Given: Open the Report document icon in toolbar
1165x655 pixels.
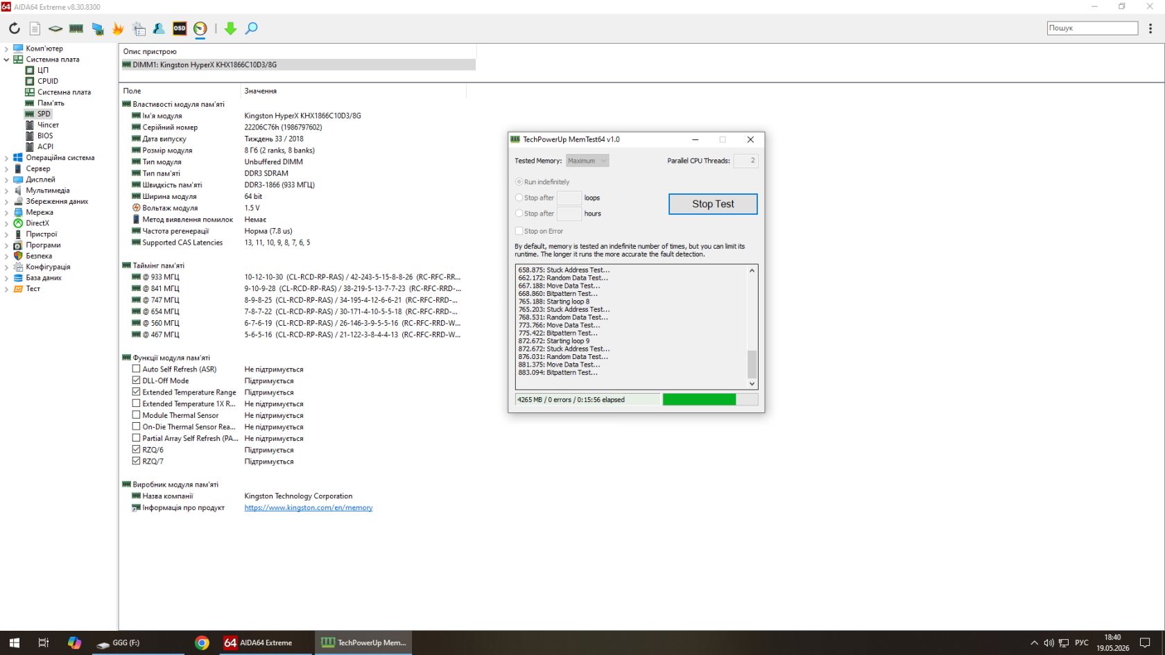Looking at the screenshot, I should click(x=35, y=28).
